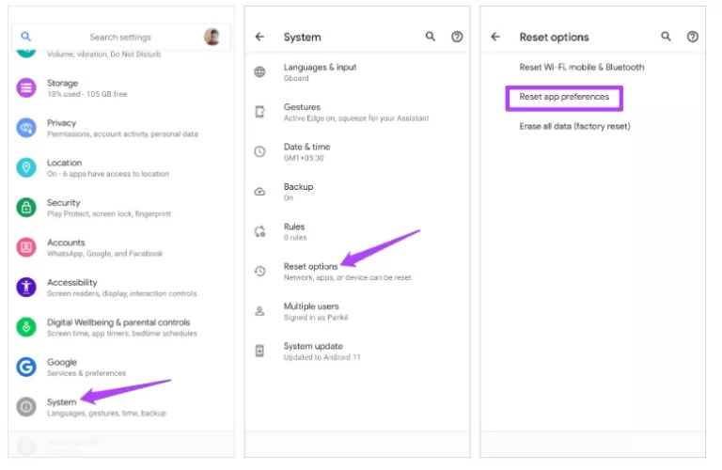This screenshot has width=722, height=470.
Task: Select Reset app preferences
Action: [x=564, y=97]
